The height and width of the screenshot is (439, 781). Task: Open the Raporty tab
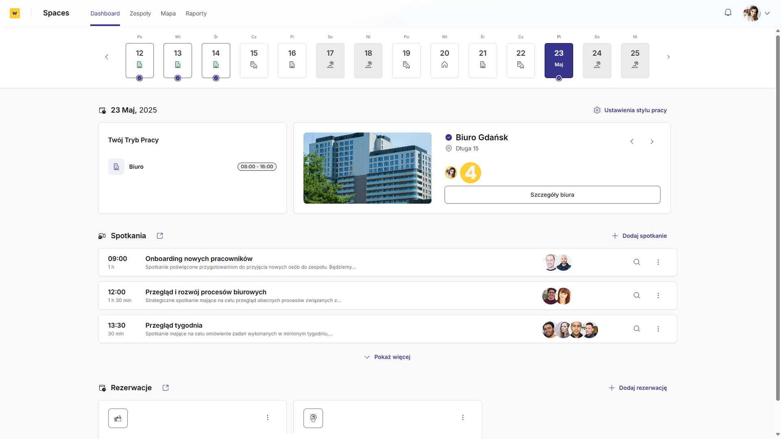(196, 13)
